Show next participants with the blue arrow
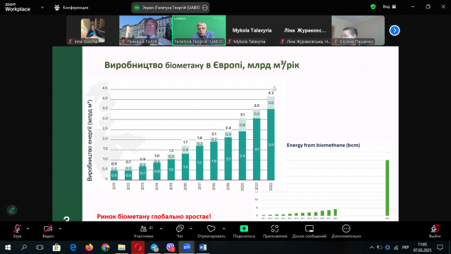Viewport: 451px width, 254px height. click(395, 30)
